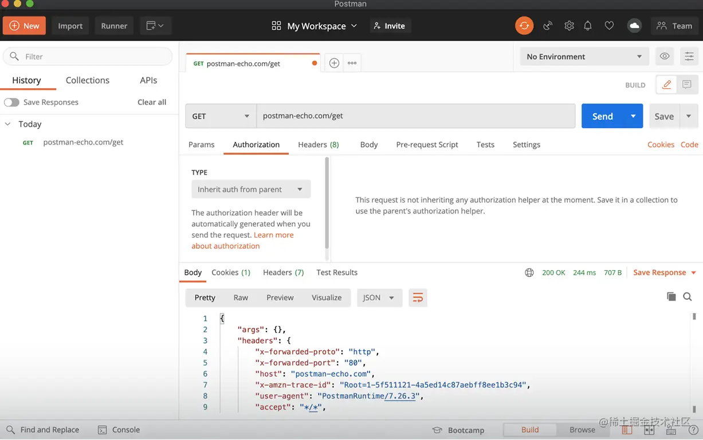
Task: Click the Invite button
Action: [x=390, y=26]
